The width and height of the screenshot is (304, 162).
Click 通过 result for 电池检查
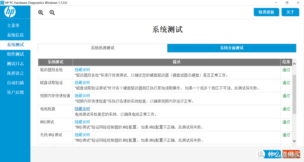coord(286,109)
